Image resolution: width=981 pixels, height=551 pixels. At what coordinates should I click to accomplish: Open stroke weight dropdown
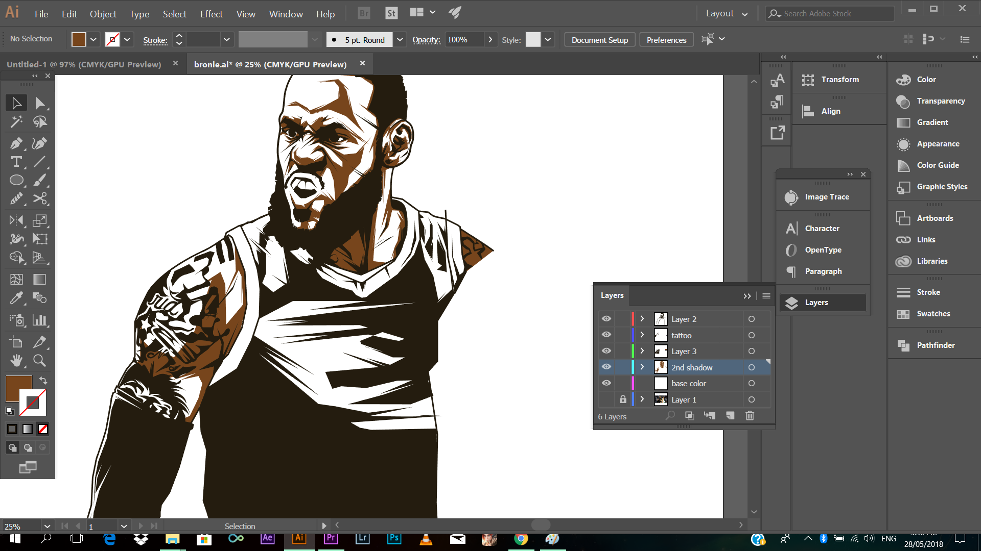coord(226,39)
